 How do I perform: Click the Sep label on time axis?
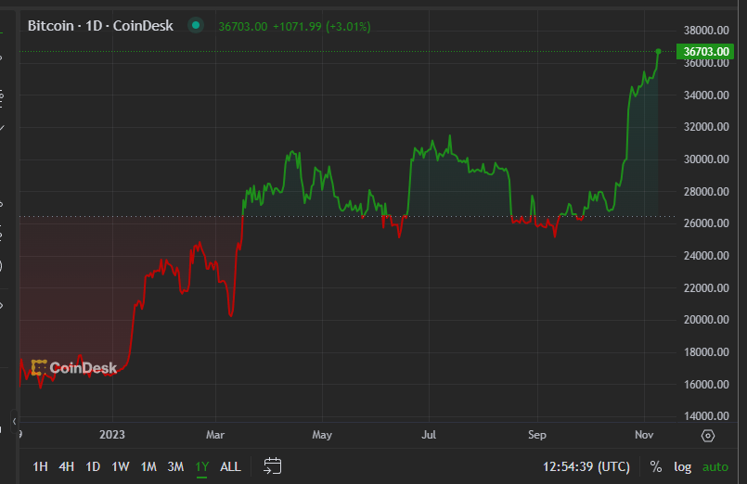pyautogui.click(x=537, y=435)
